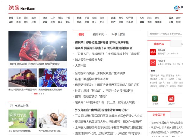Open 中超 navigation link
This screenshot has height=137, width=183.
pyautogui.click(x=68, y=18)
